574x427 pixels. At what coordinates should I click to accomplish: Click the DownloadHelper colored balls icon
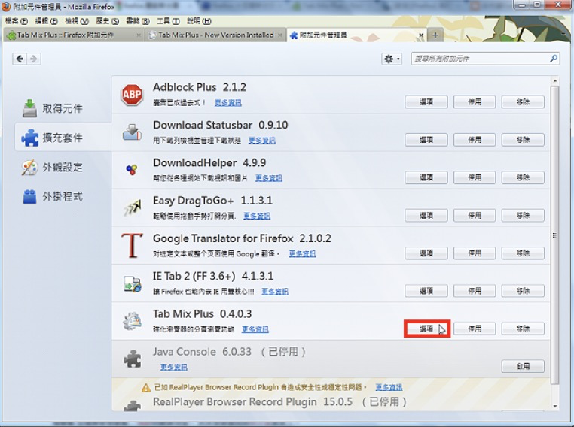131,170
